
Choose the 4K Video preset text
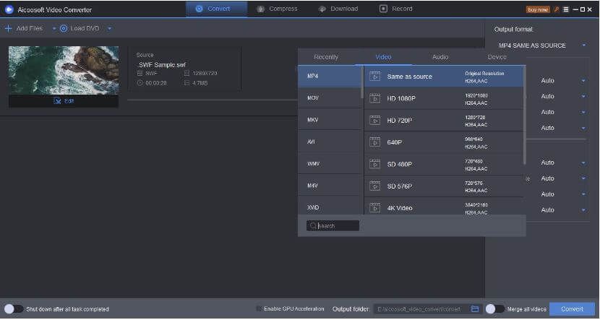[400, 208]
